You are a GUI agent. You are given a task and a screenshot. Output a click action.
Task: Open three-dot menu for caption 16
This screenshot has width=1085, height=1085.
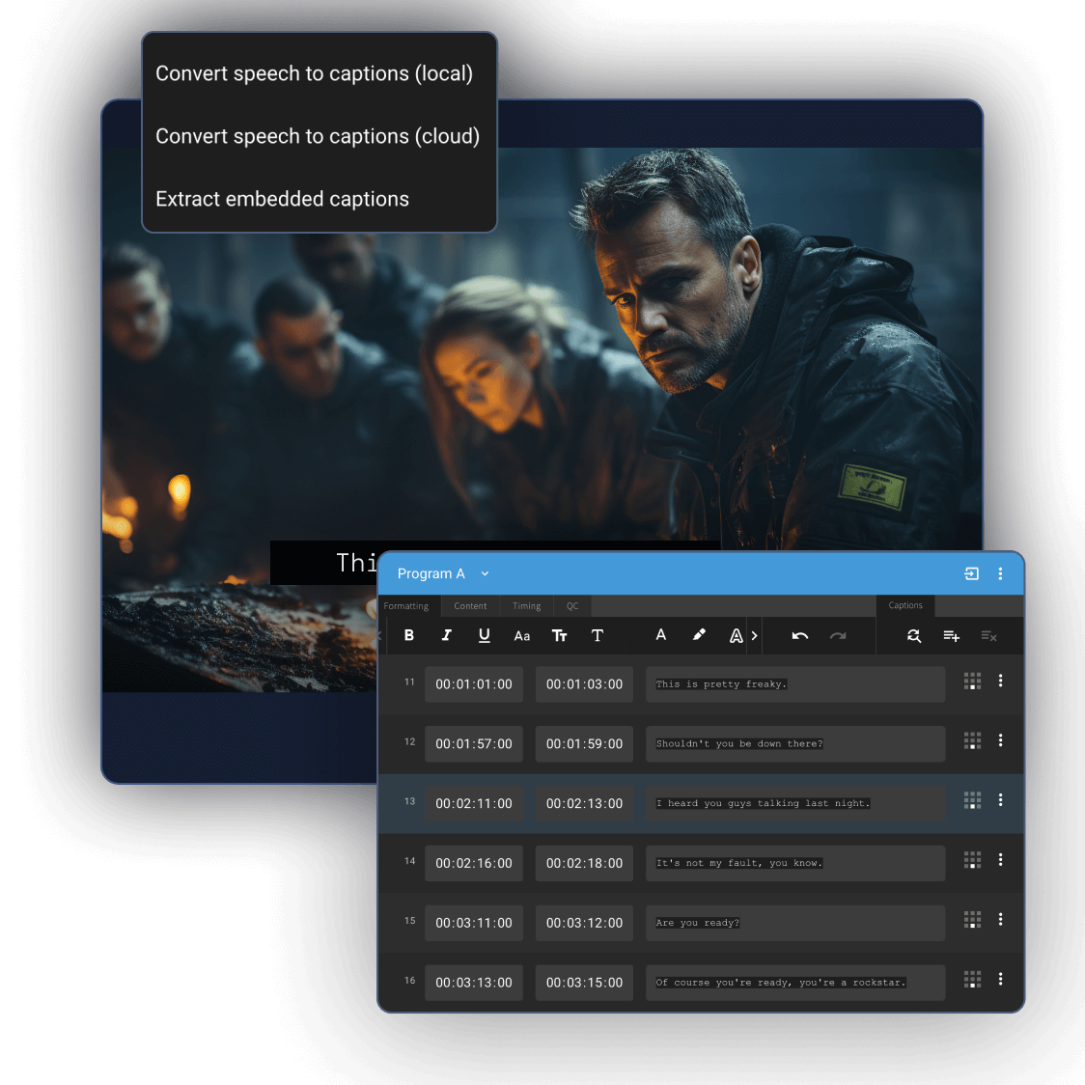[x=1001, y=979]
